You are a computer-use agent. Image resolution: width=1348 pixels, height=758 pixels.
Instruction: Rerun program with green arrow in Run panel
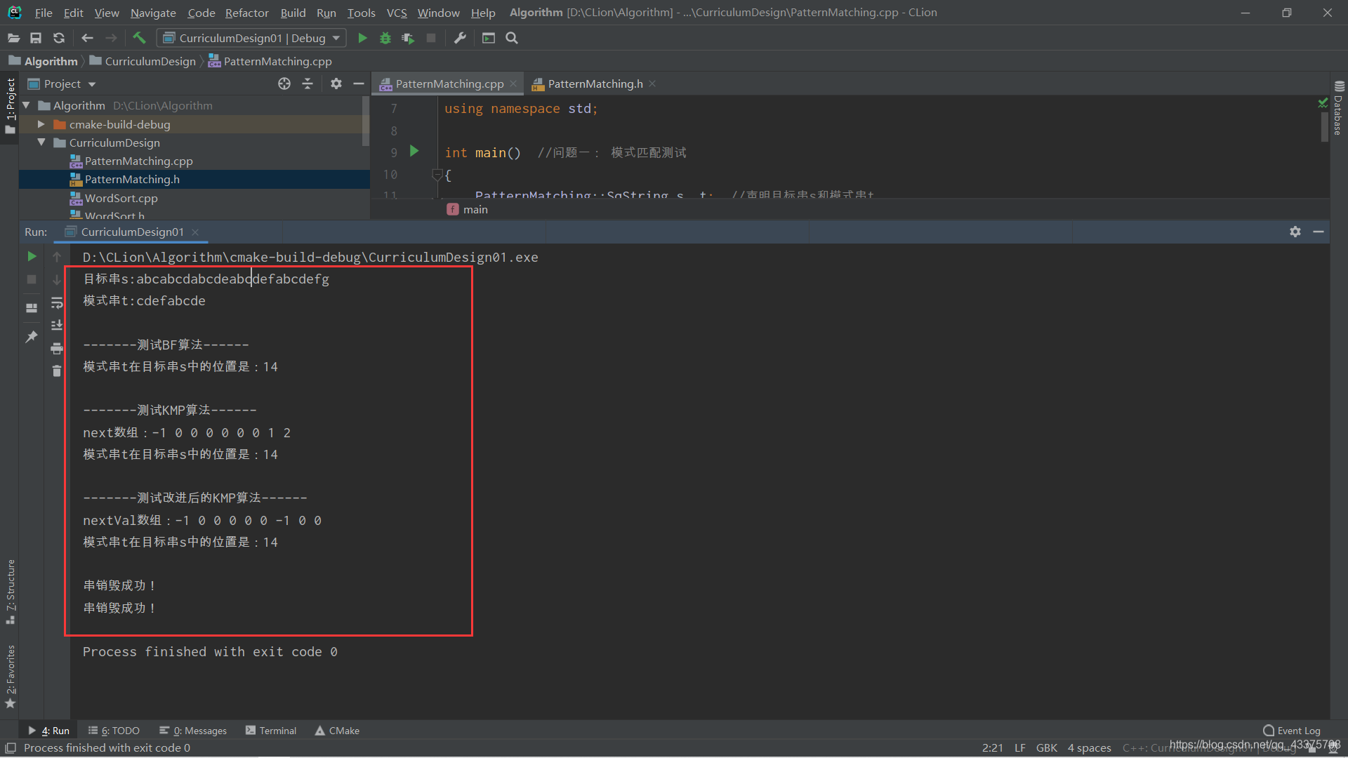pos(32,257)
